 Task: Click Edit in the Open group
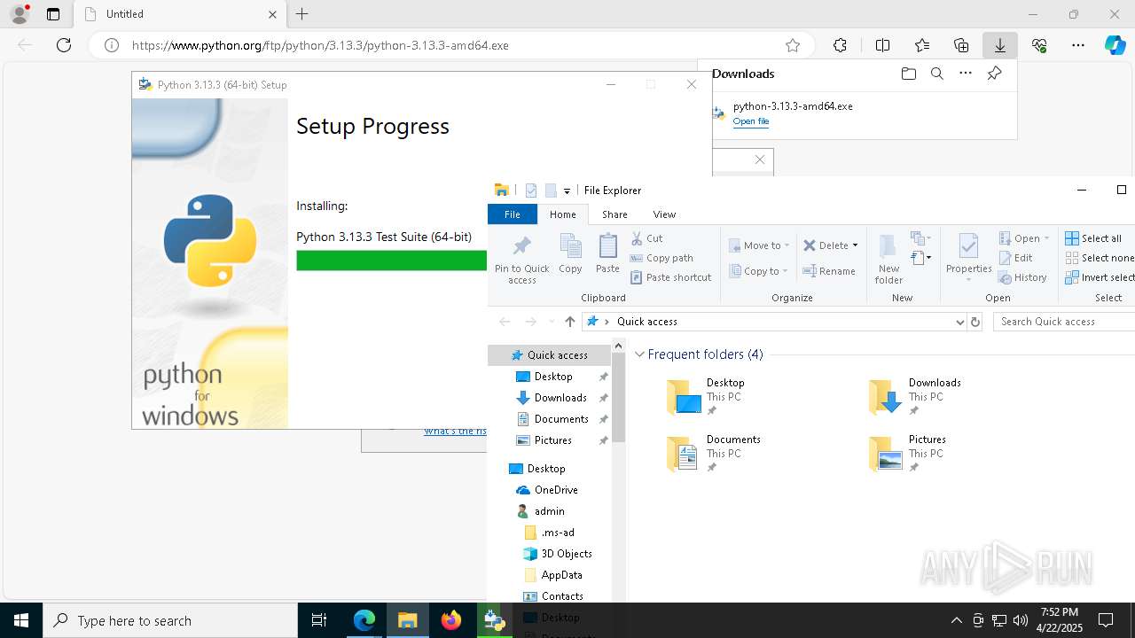pyautogui.click(x=1015, y=258)
